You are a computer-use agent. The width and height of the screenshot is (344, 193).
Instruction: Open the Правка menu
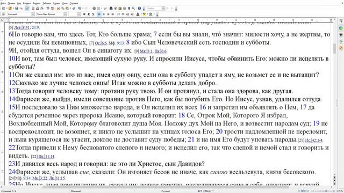coord(11,3)
